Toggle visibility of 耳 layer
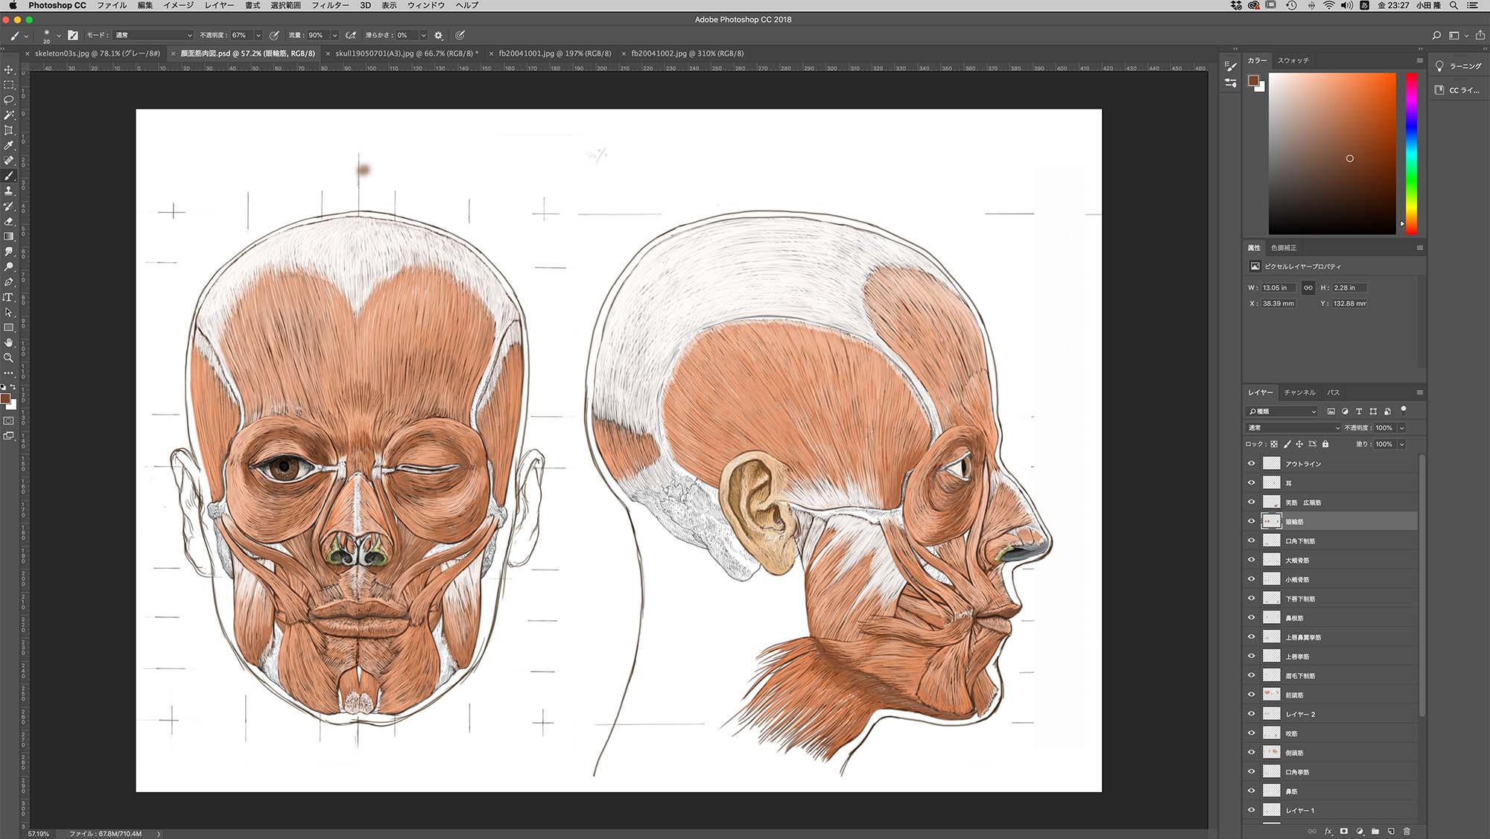The image size is (1490, 839). tap(1252, 482)
